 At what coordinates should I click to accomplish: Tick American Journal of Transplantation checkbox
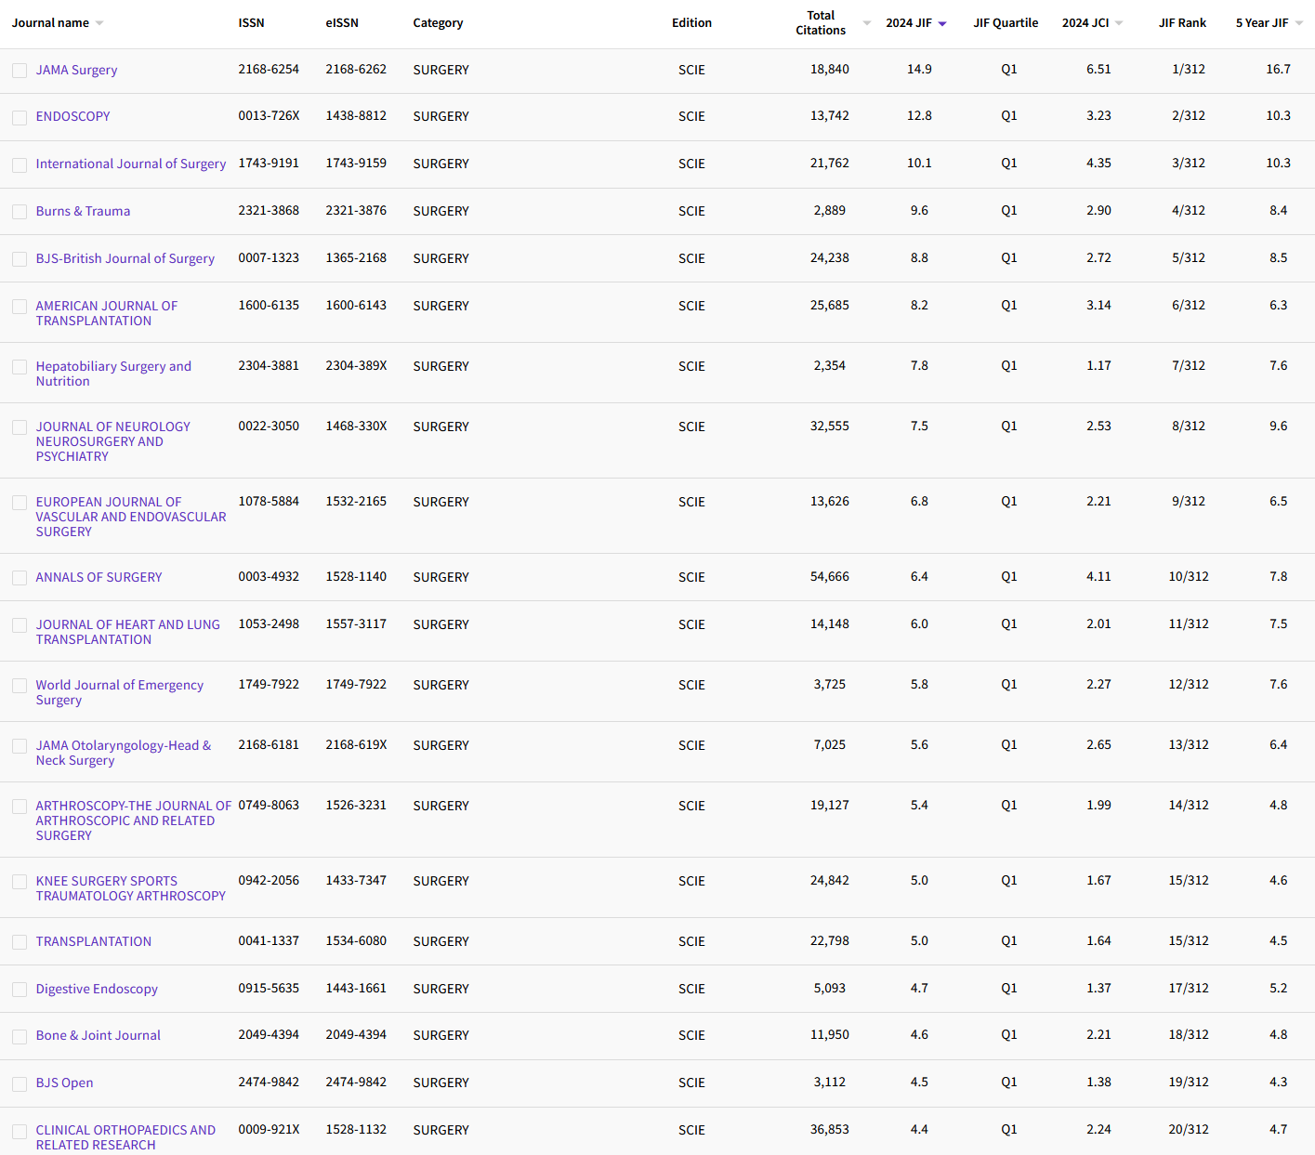click(20, 307)
